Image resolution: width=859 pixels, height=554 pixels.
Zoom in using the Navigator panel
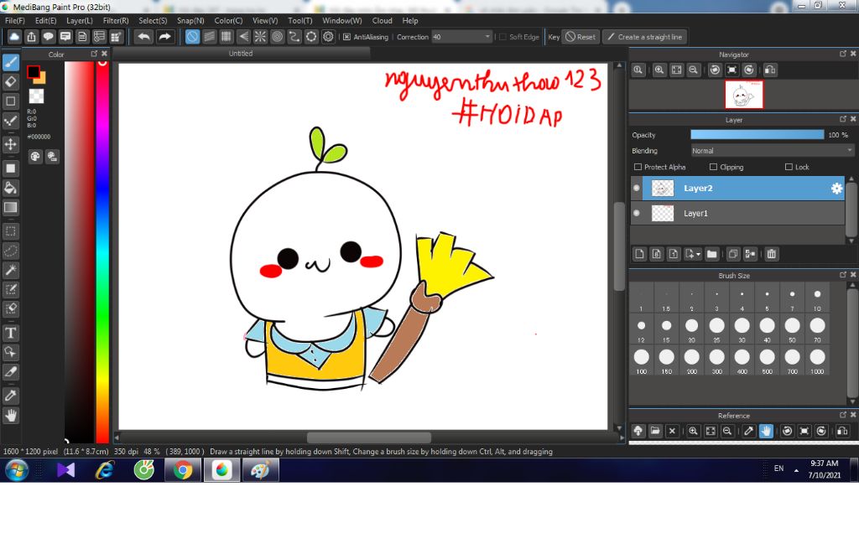[659, 70]
